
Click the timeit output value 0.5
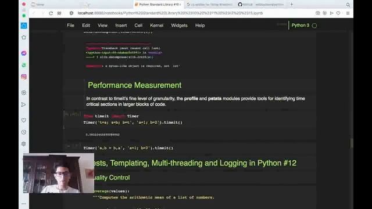pyautogui.click(x=102, y=135)
